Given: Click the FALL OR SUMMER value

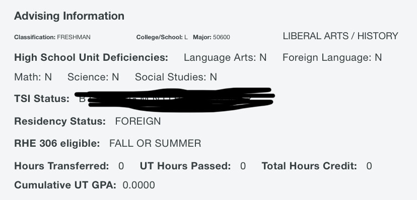Looking at the screenshot, I should click(155, 144).
